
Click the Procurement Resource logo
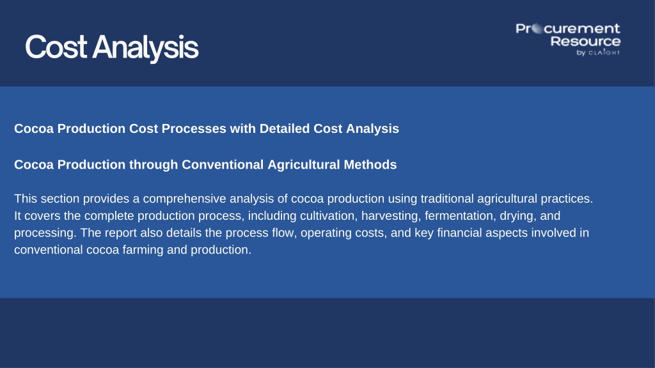(x=568, y=40)
